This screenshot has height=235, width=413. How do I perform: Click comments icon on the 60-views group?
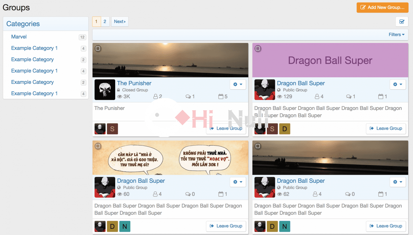click(x=188, y=194)
